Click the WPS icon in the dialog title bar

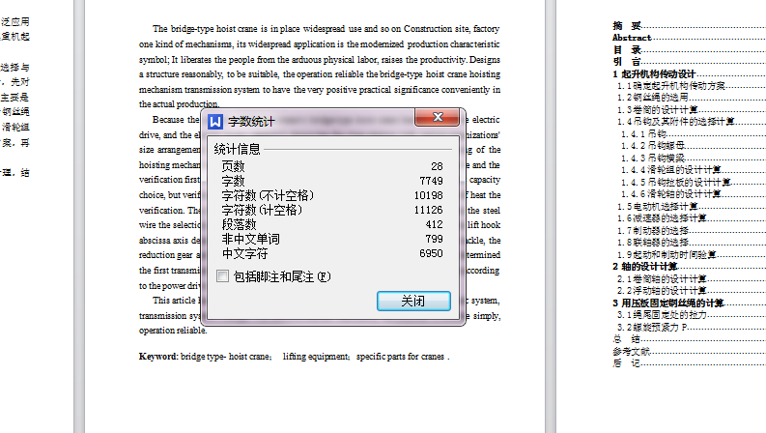click(x=215, y=122)
